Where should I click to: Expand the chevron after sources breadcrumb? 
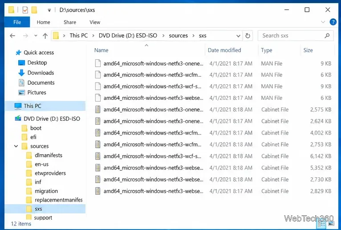[x=193, y=36]
